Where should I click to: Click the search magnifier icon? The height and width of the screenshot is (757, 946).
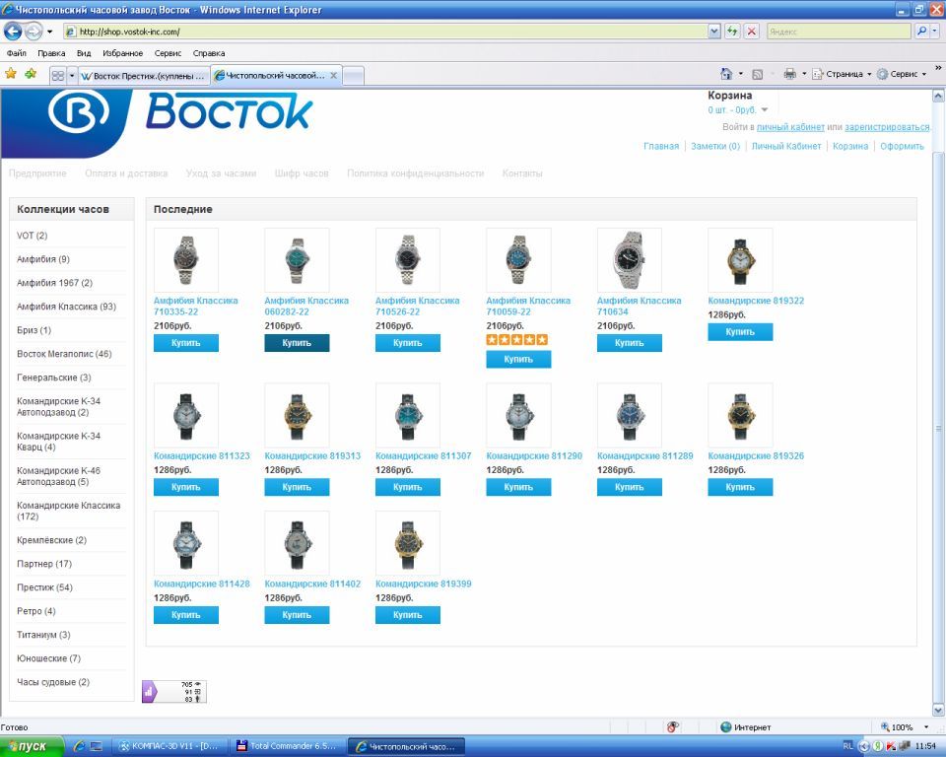[921, 32]
